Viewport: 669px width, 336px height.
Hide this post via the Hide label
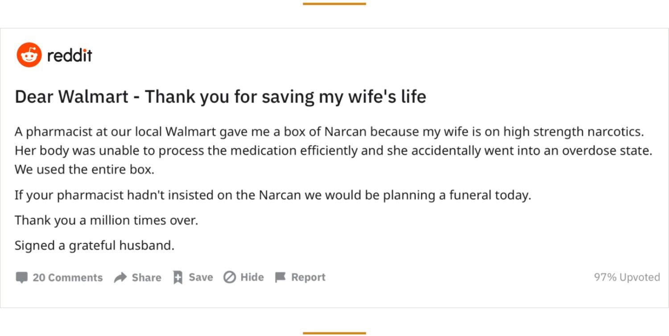(x=252, y=277)
